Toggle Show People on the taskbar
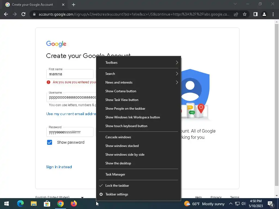The height and width of the screenshot is (209, 279). (138, 109)
